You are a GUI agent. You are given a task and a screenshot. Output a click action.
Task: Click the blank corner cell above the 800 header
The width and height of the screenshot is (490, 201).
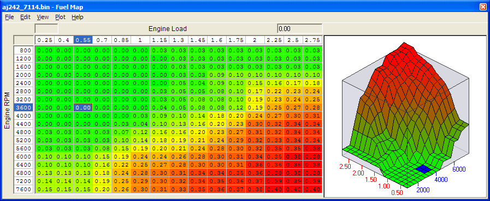point(24,40)
